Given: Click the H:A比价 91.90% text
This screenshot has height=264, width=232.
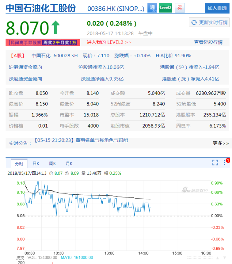Looking at the screenshot, I should tap(173, 56).
